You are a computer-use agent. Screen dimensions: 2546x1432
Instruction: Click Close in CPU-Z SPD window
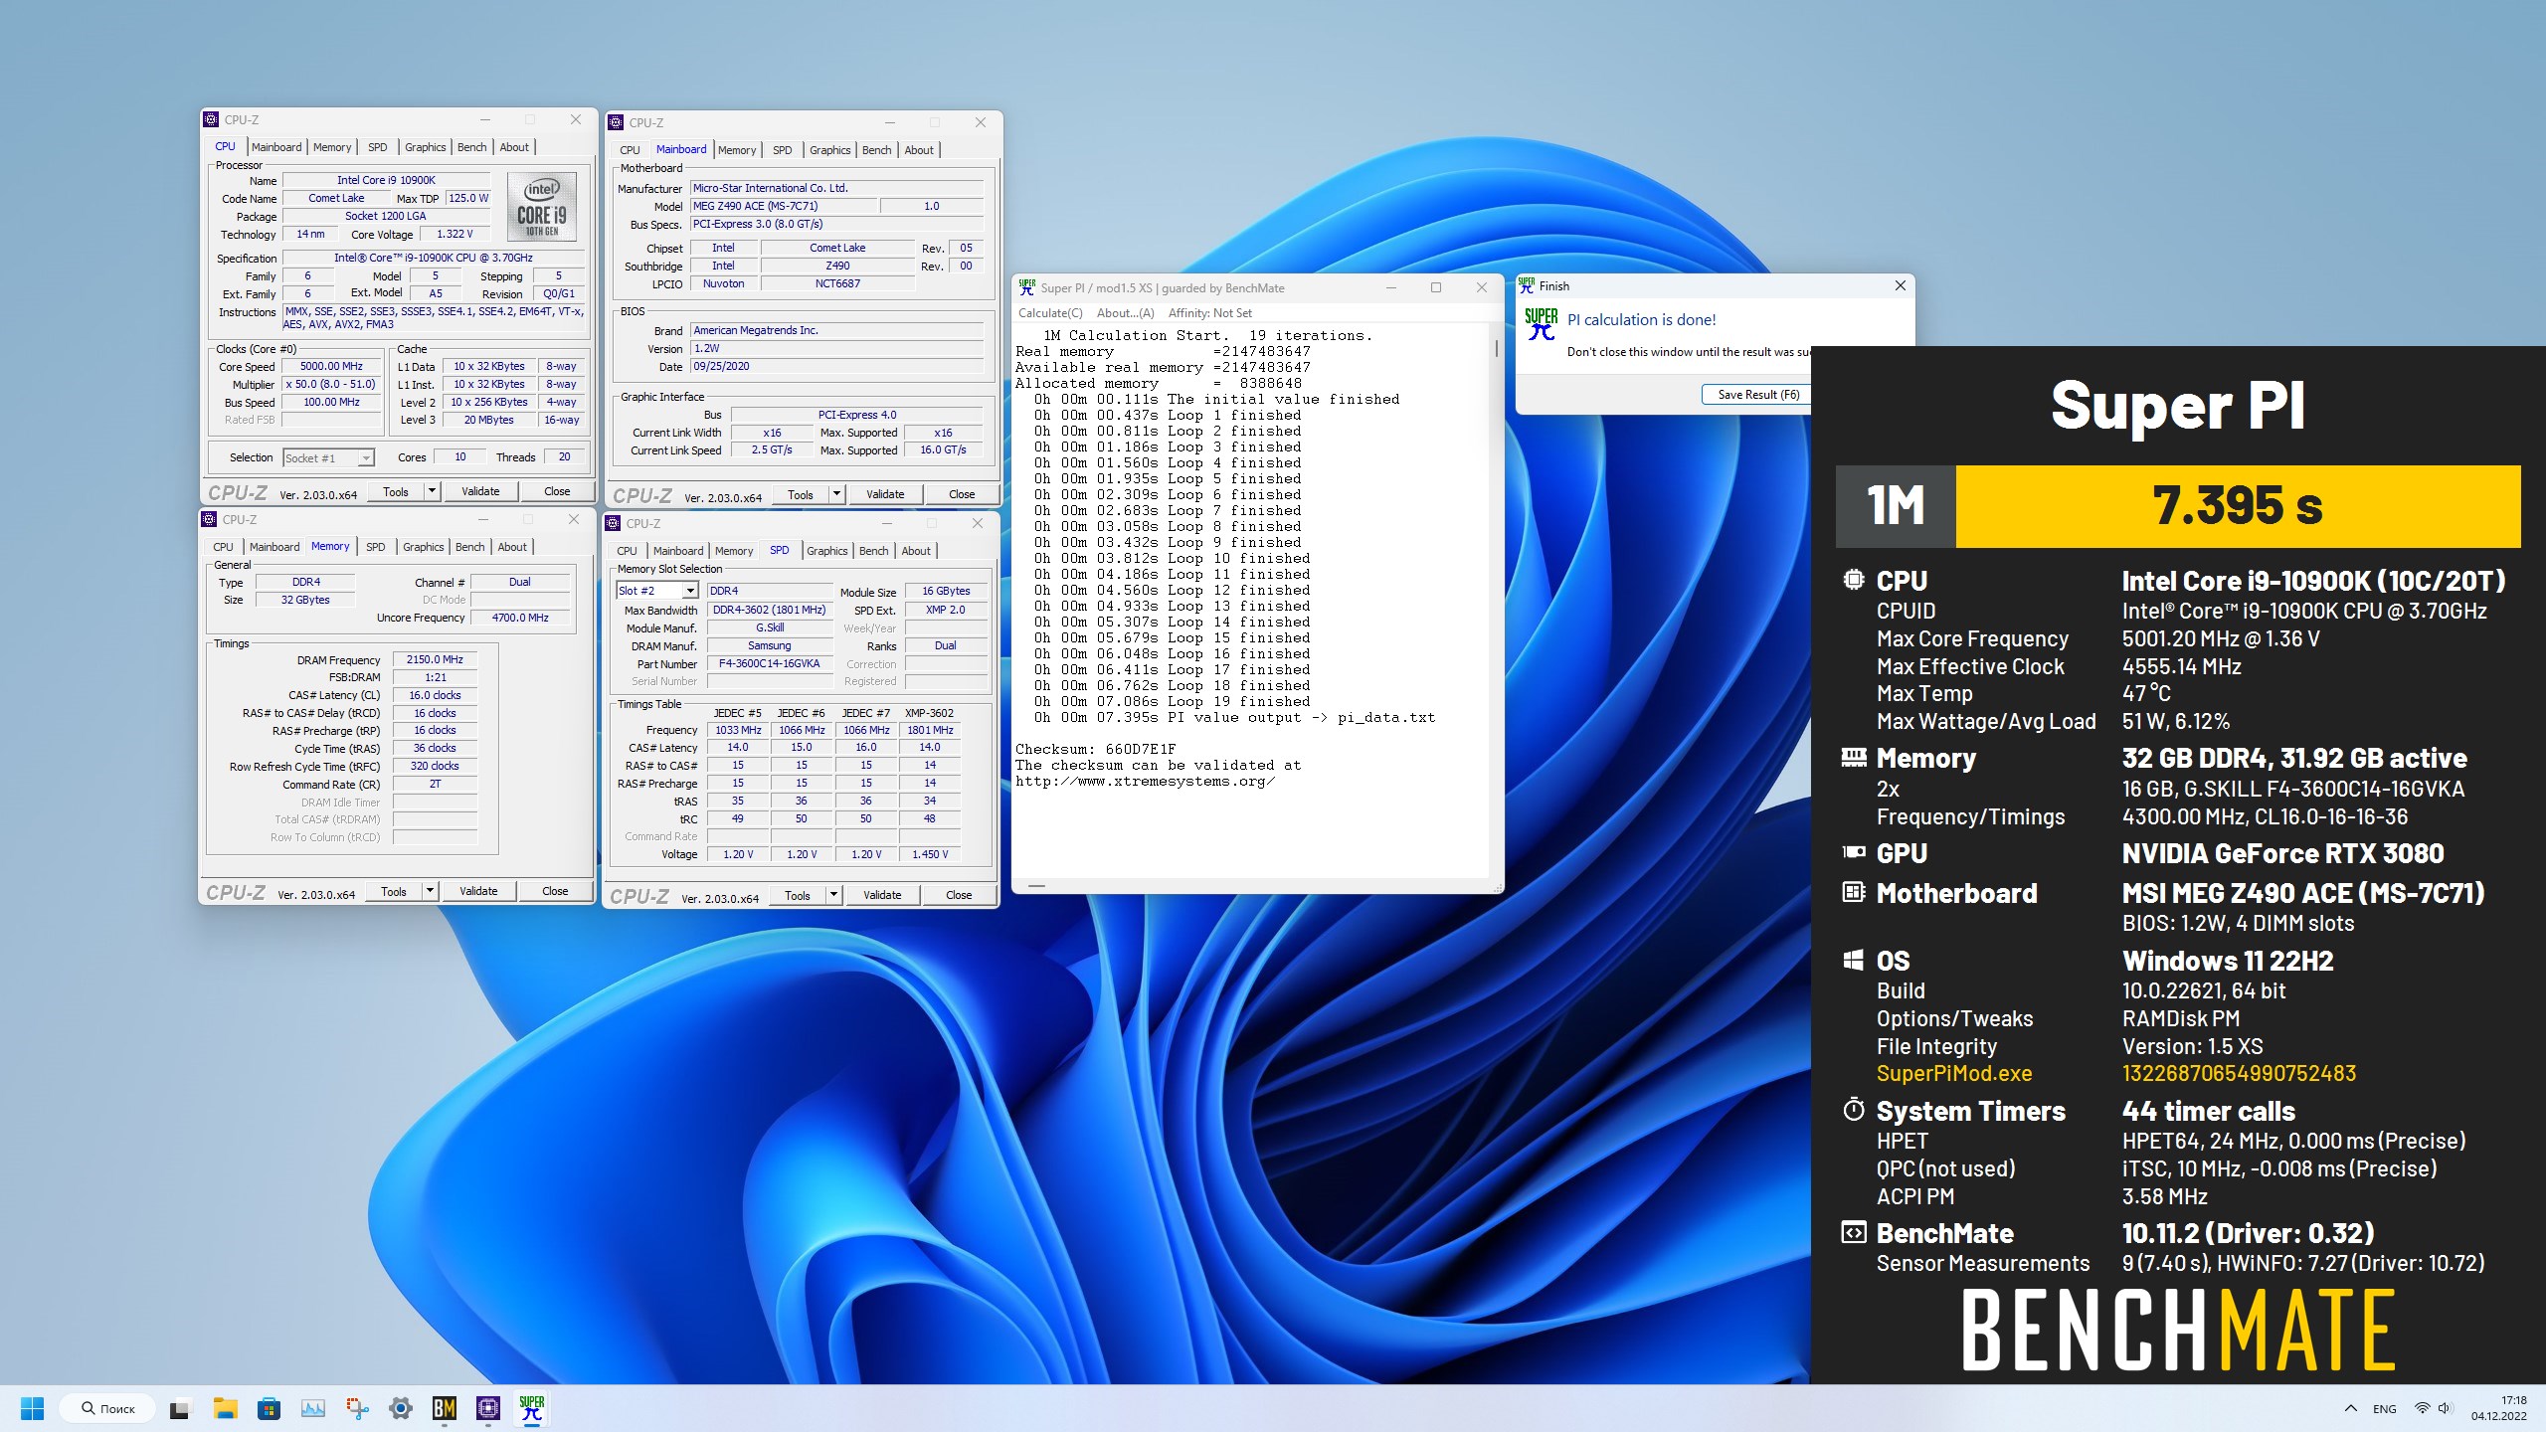[x=959, y=895]
